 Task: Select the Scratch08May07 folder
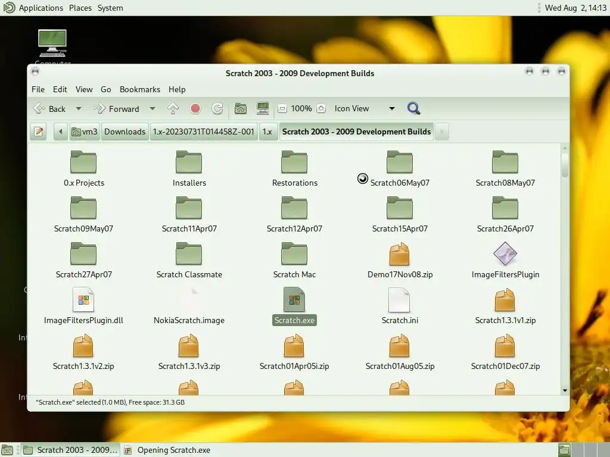tap(505, 168)
